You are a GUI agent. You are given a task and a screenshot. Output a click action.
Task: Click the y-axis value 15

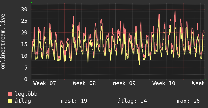tap(24, 44)
